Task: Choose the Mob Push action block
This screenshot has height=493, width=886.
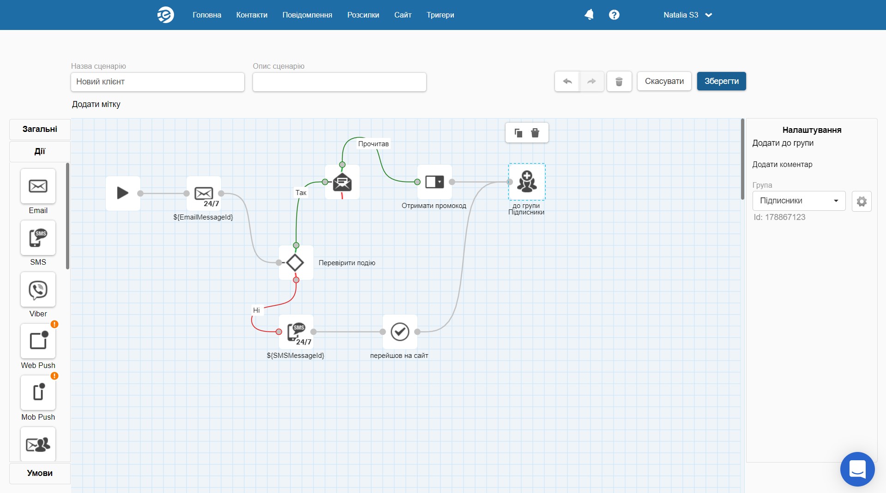Action: [38, 393]
